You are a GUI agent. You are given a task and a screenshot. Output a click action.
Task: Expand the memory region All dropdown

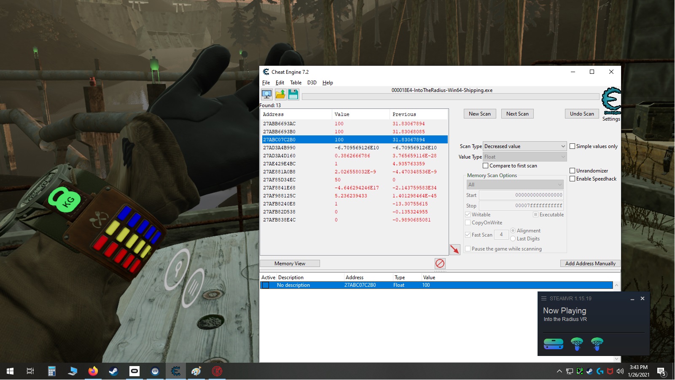(x=514, y=185)
